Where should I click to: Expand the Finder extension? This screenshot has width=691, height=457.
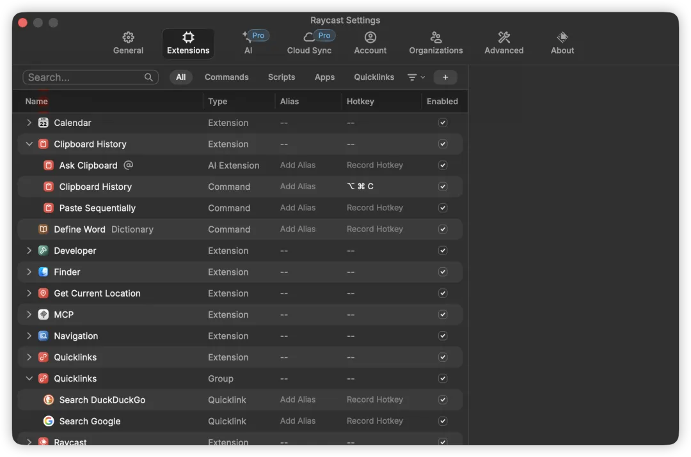(x=29, y=272)
